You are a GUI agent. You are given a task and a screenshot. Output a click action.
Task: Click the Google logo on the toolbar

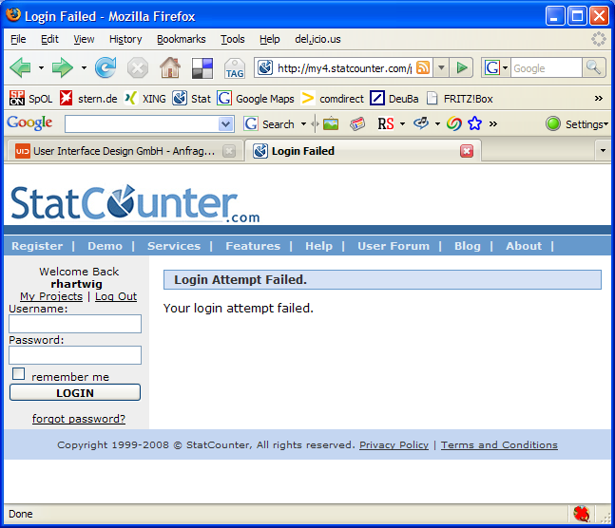pyautogui.click(x=29, y=123)
